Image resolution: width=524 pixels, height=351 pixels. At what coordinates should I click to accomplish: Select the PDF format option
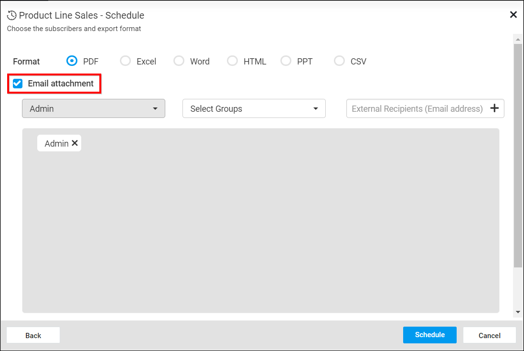coord(72,61)
